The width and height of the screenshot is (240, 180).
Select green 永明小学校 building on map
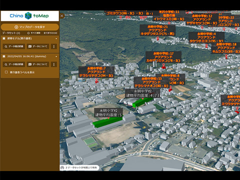point(107,122)
